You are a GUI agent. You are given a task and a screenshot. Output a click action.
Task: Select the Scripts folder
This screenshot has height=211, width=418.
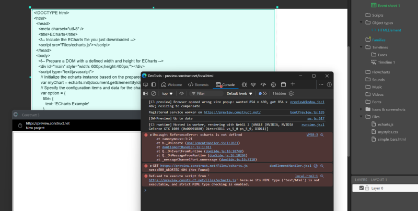point(374,15)
